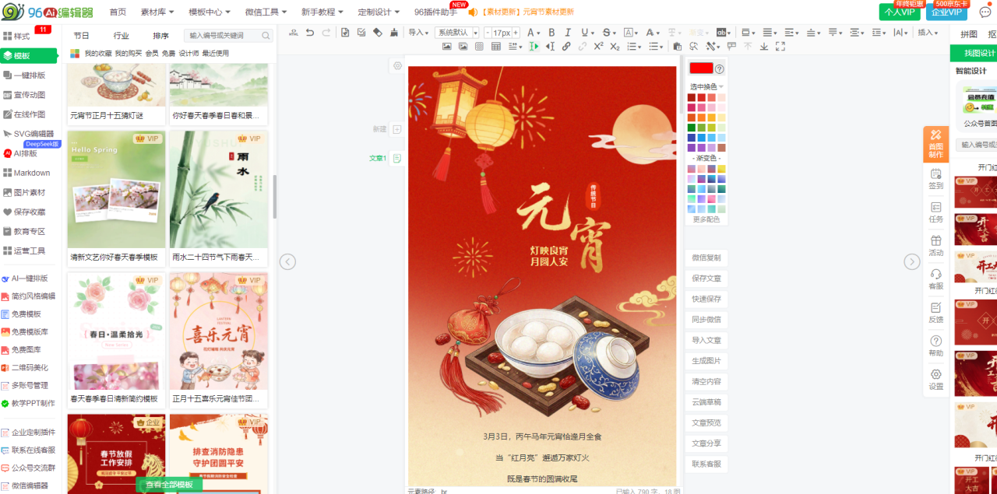The width and height of the screenshot is (997, 494).
Task: Switch to the 节日 template tab
Action: click(x=81, y=36)
